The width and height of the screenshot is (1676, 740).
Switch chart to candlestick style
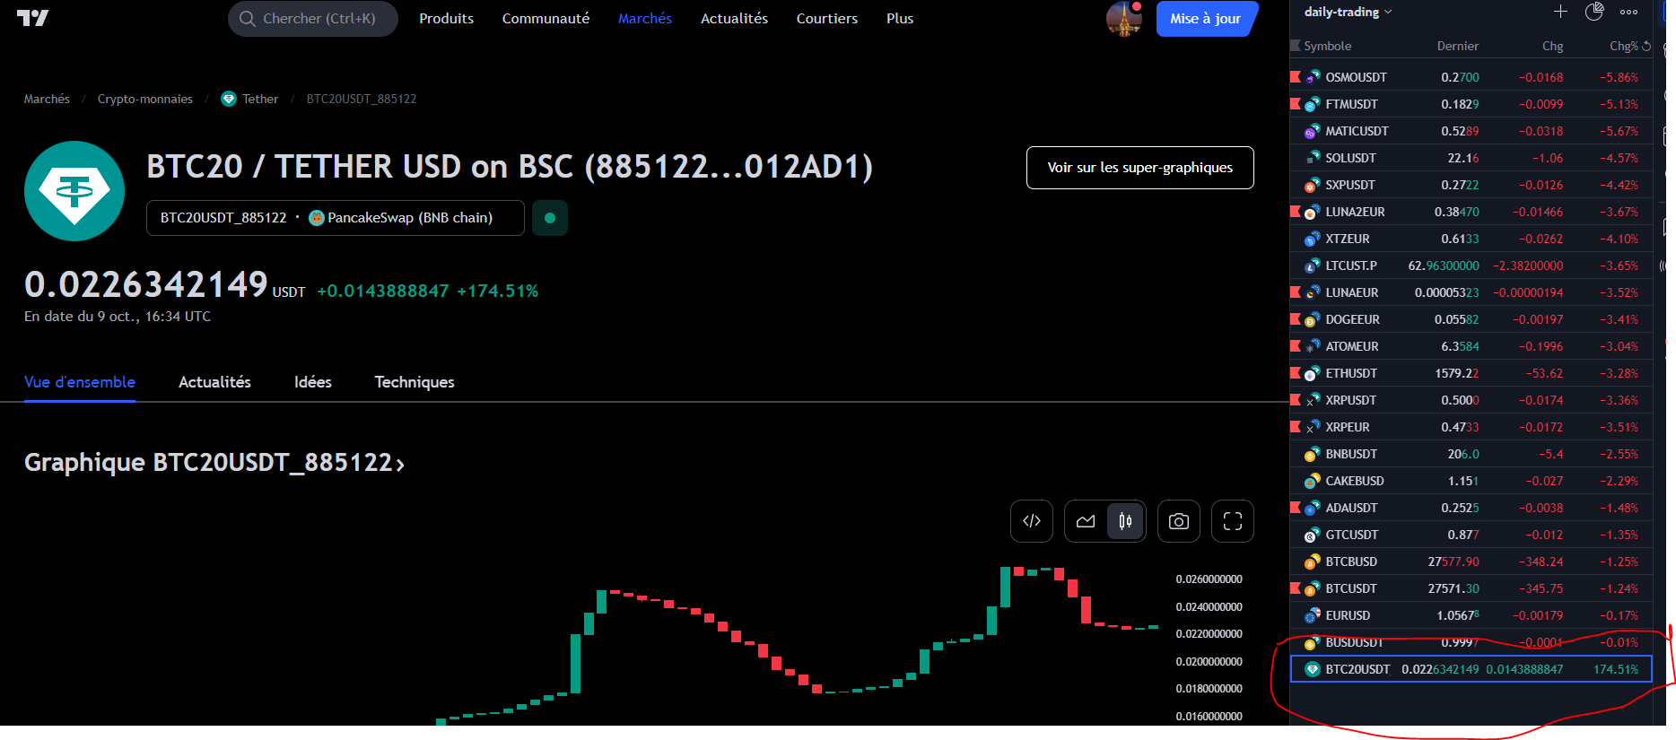1125,521
